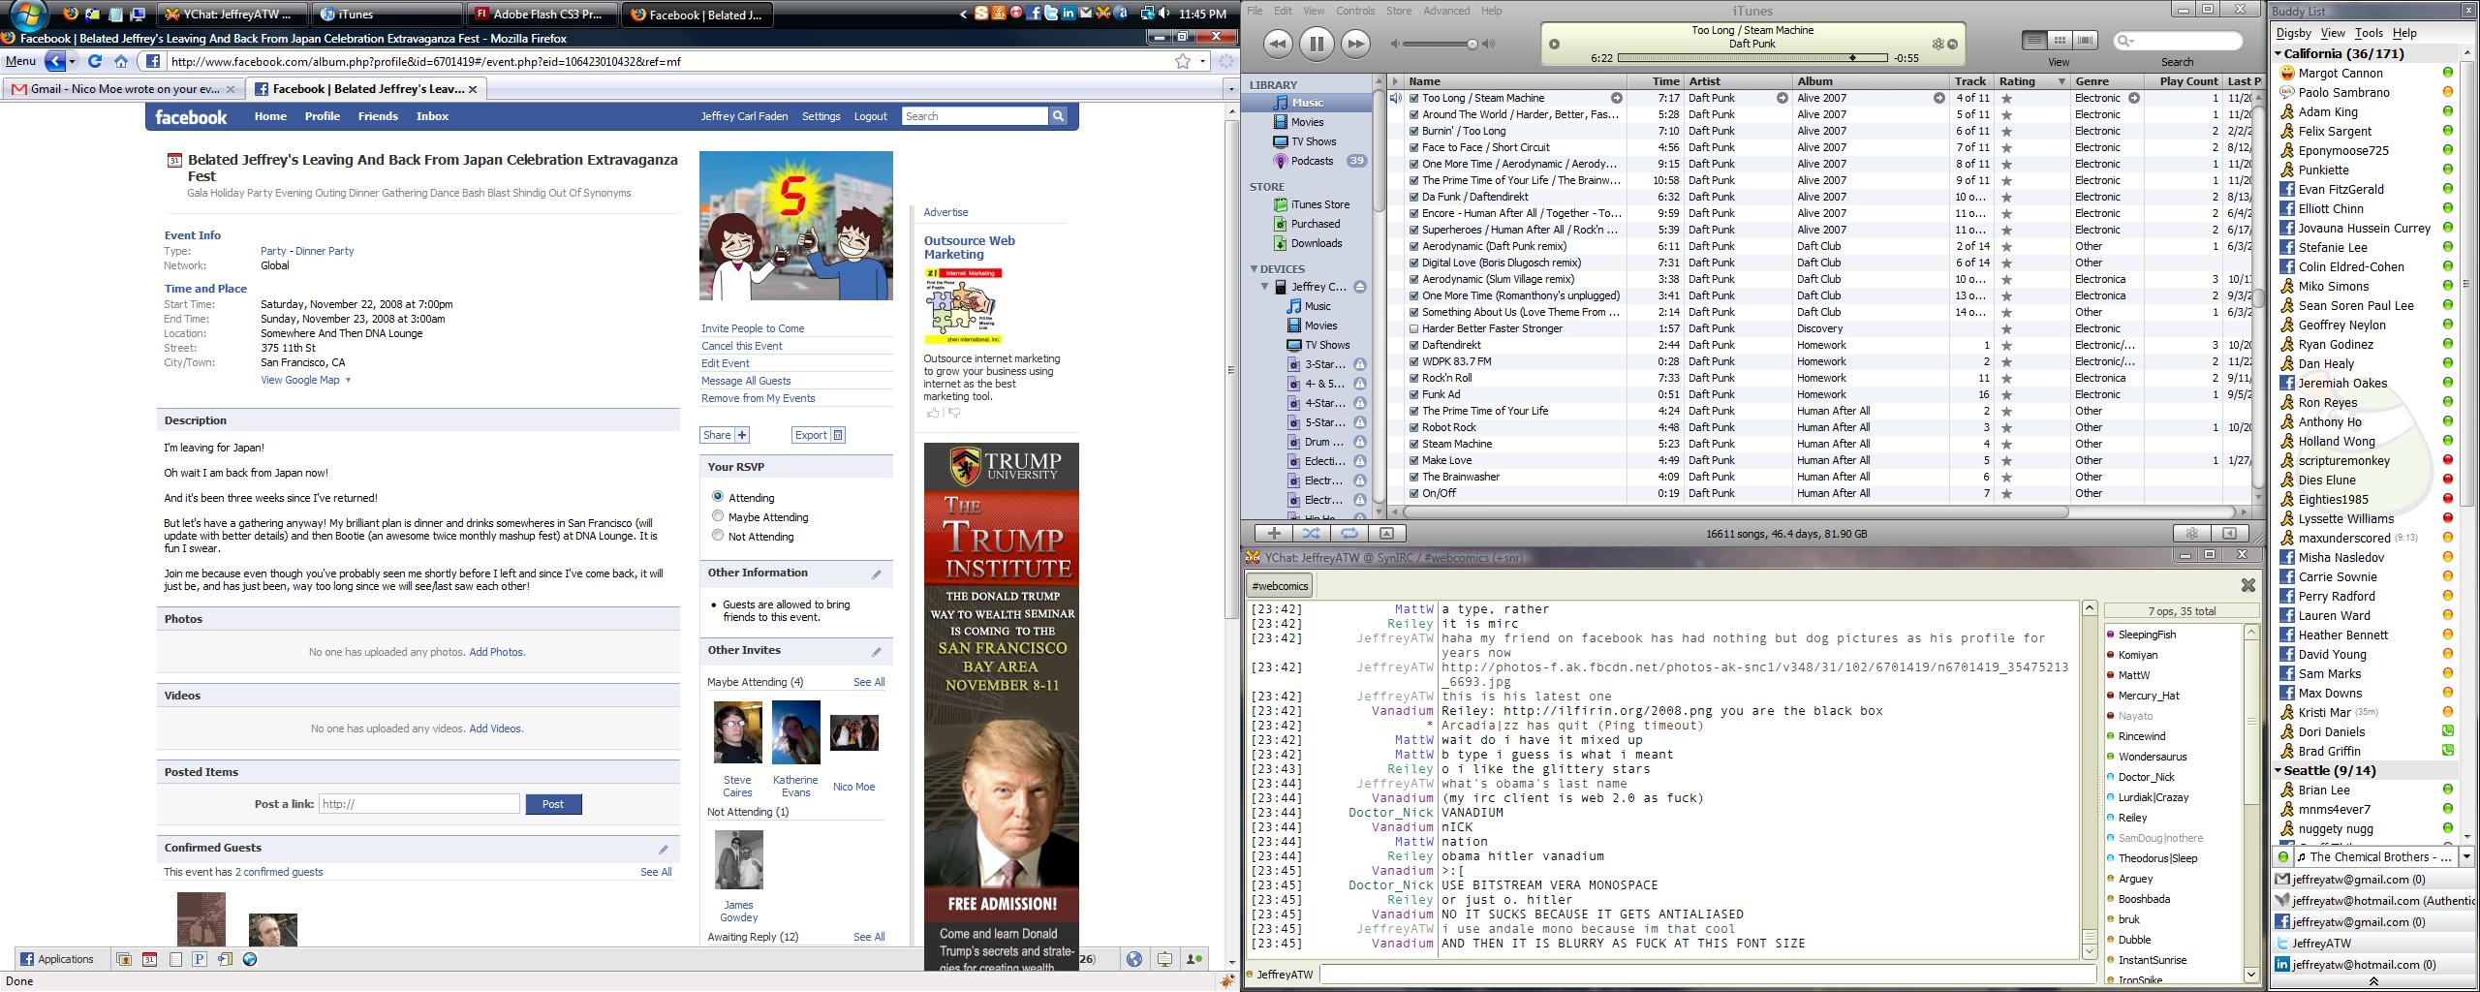Open Firefox Menu dropdown
Image resolution: width=2480 pixels, height=992 pixels.
[20, 61]
